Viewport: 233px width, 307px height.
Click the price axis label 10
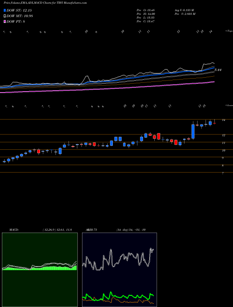coord(223,150)
